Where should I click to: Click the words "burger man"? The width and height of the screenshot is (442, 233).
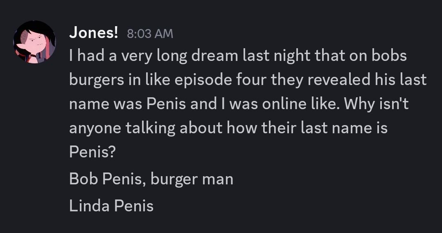click(192, 179)
